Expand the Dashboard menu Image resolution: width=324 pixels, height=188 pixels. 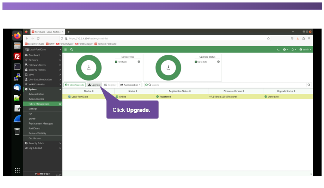[x=43, y=55]
